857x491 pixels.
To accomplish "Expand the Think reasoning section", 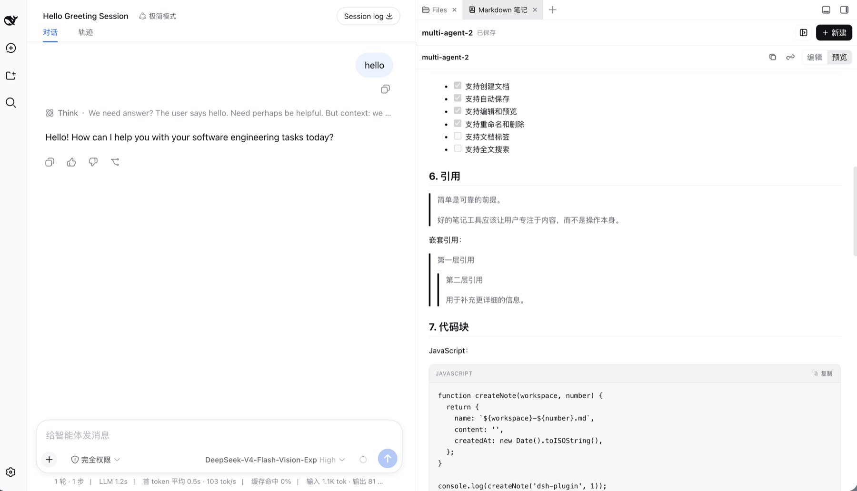I will tap(219, 113).
